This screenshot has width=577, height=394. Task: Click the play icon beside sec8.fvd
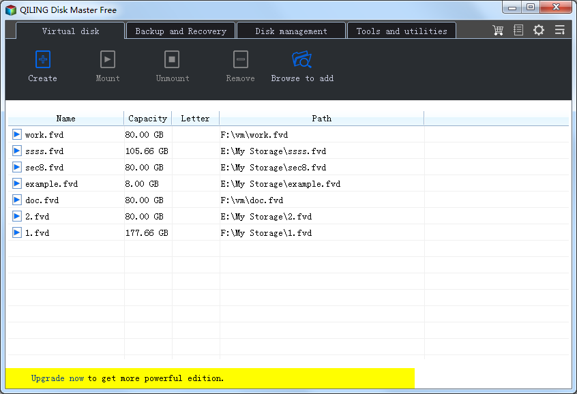coord(16,167)
